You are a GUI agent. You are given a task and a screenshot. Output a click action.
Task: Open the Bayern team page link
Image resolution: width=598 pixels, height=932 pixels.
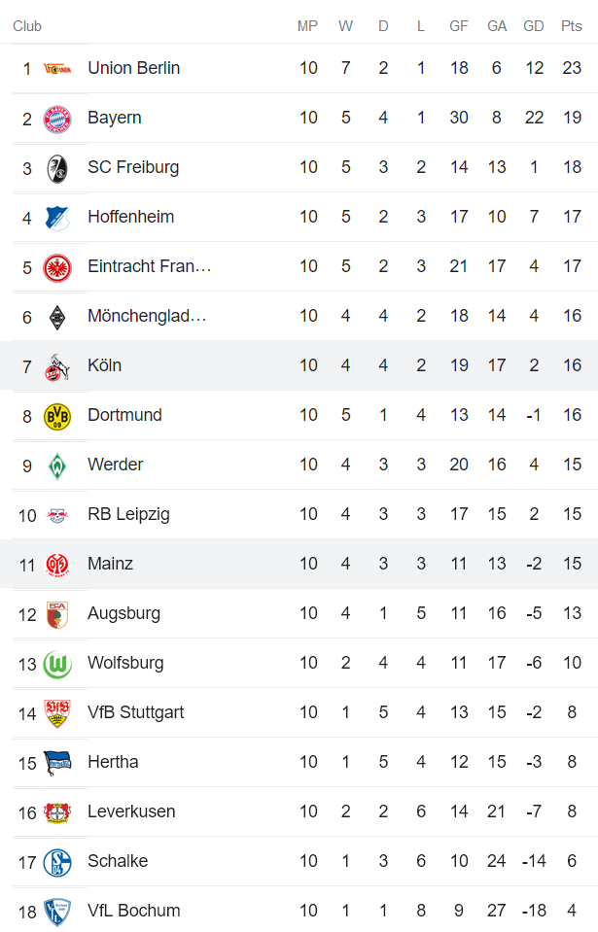point(114,118)
